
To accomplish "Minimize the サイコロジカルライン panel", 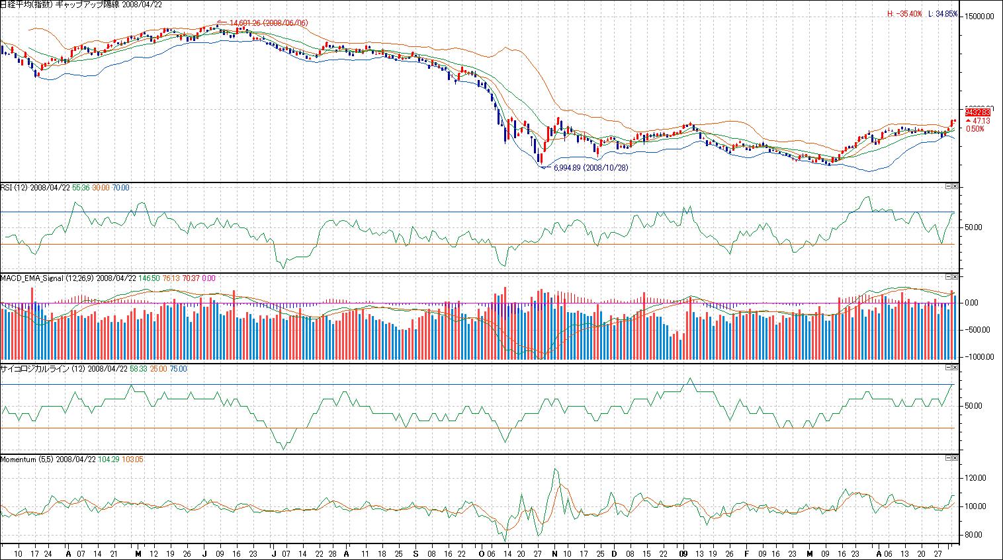I will coord(947,368).
